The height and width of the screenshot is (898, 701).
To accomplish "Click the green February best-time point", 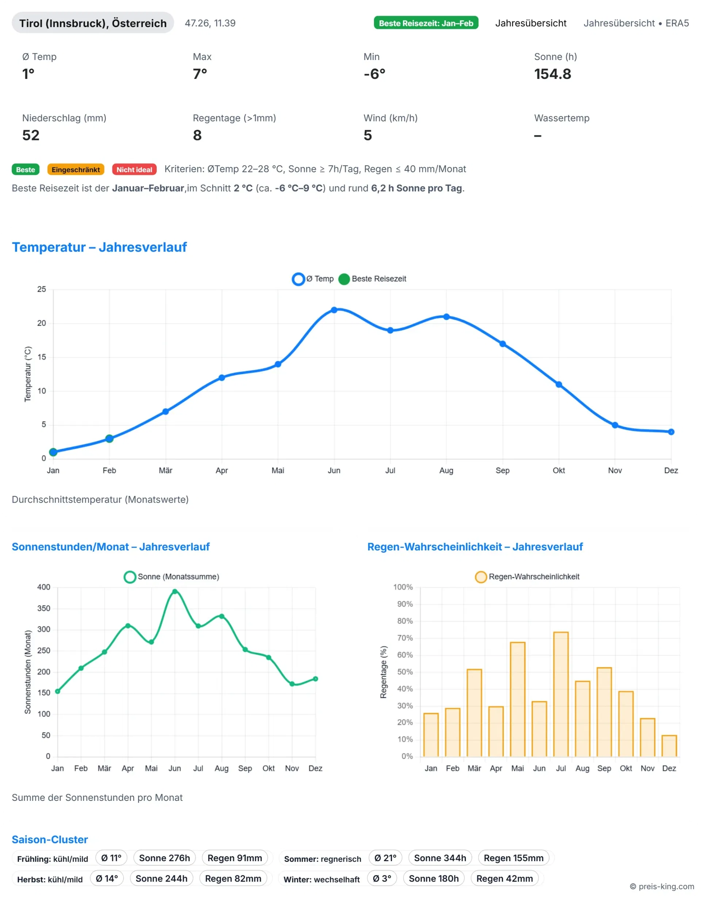I will pyautogui.click(x=109, y=439).
